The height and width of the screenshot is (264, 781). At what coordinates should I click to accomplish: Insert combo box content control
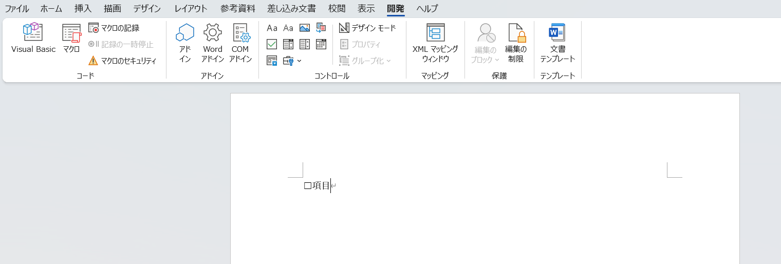288,44
